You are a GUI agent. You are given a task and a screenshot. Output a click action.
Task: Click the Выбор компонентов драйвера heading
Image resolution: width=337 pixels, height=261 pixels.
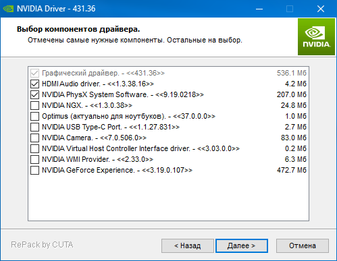78,30
